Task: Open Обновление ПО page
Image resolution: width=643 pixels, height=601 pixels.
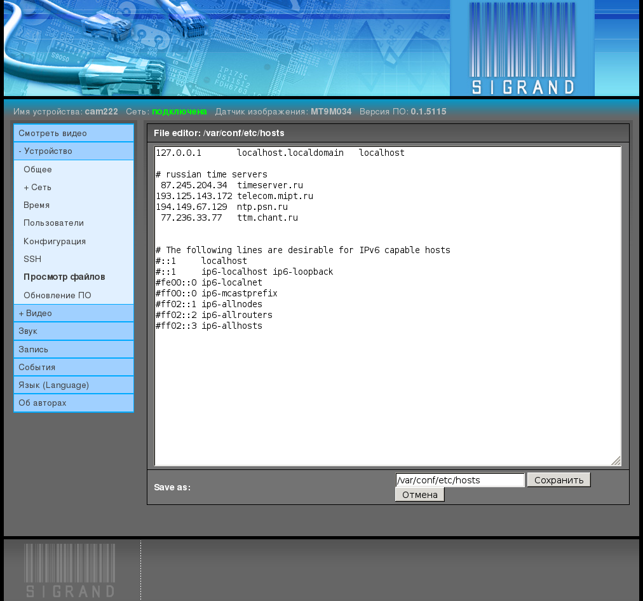Action: point(57,295)
